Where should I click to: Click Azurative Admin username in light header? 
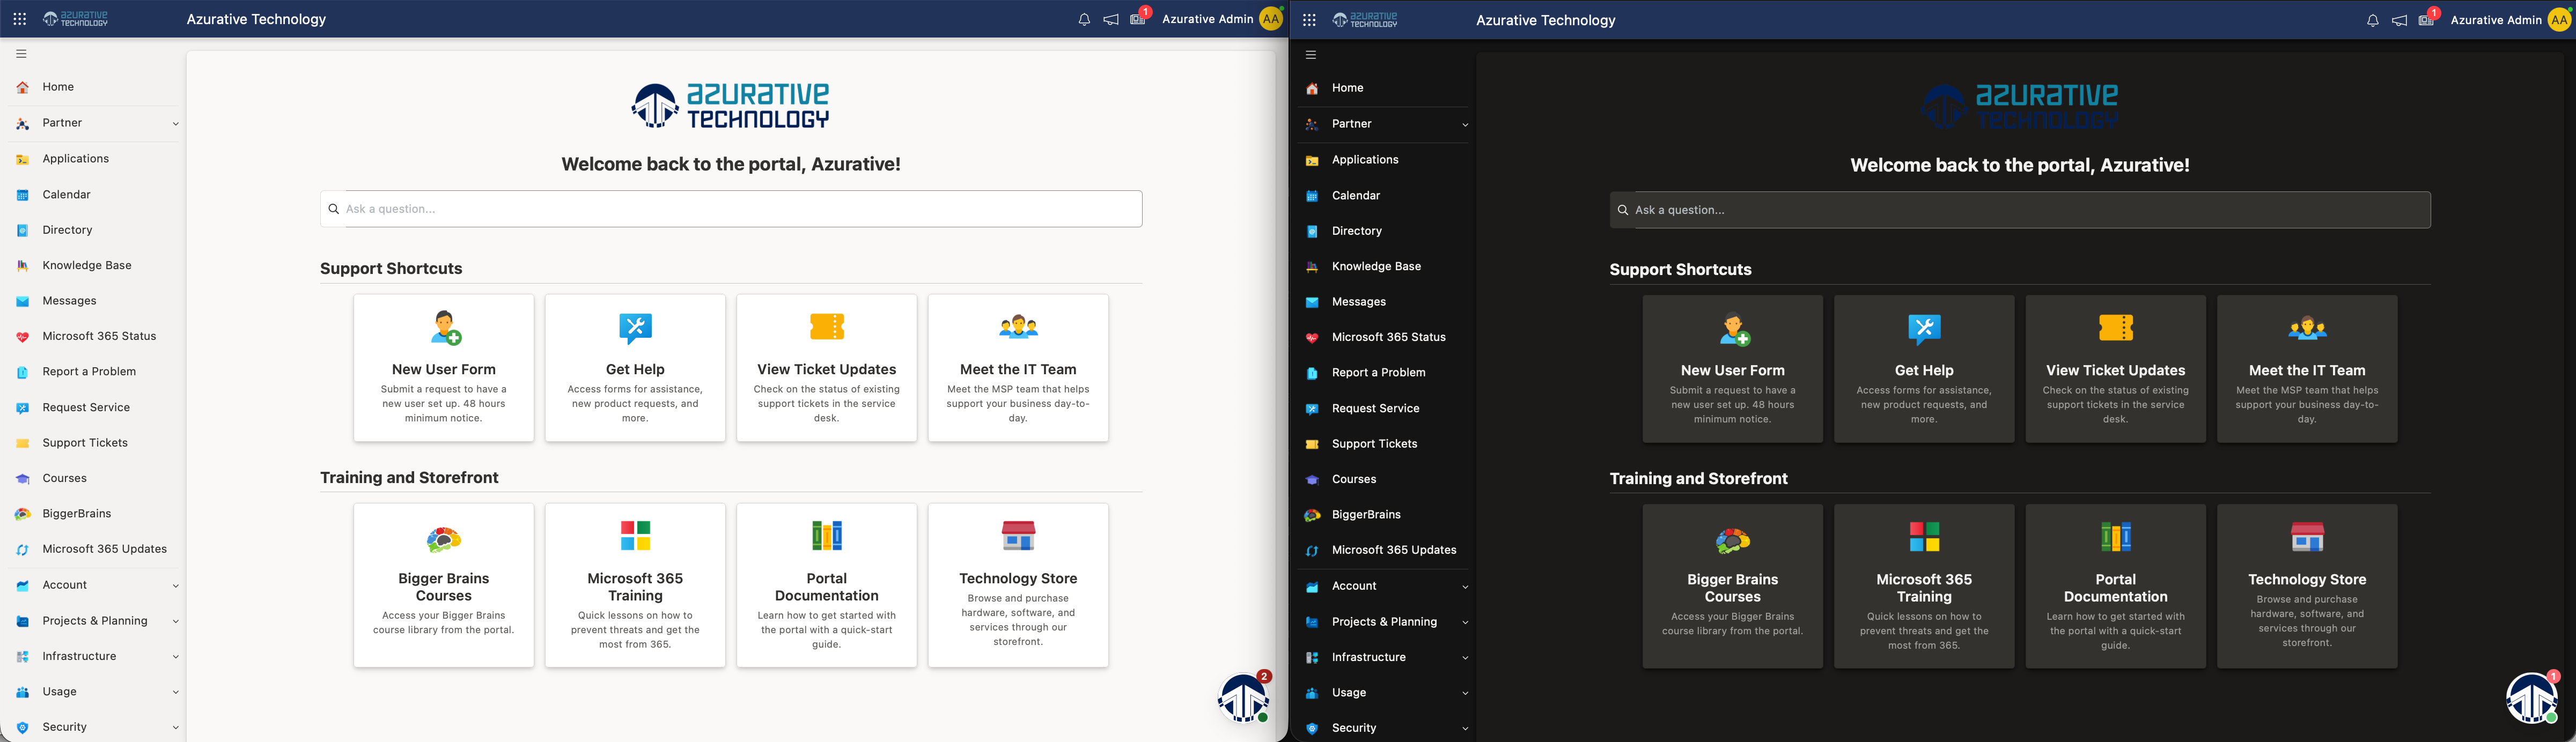pos(1207,19)
